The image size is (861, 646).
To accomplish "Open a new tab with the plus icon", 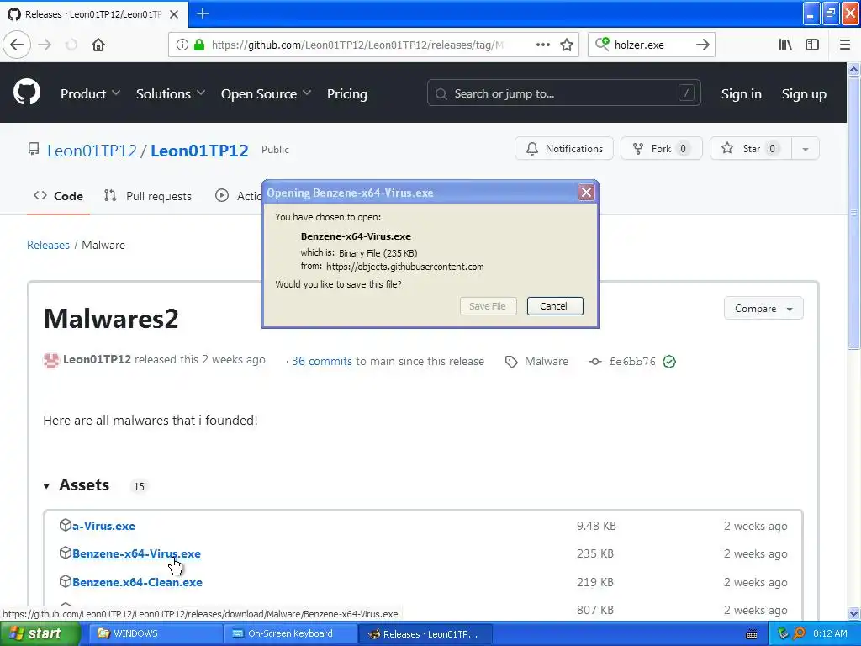I will [203, 13].
